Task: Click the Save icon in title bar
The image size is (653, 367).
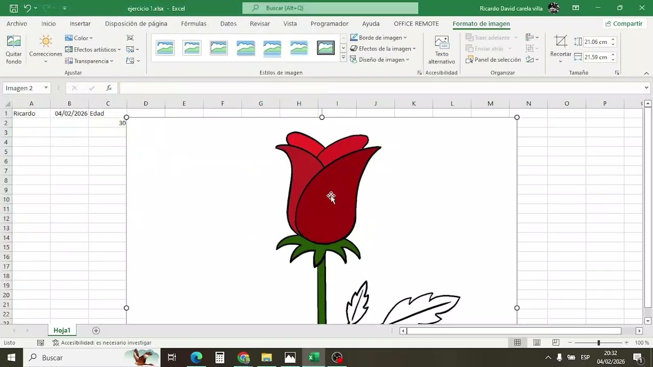Action: pos(14,8)
